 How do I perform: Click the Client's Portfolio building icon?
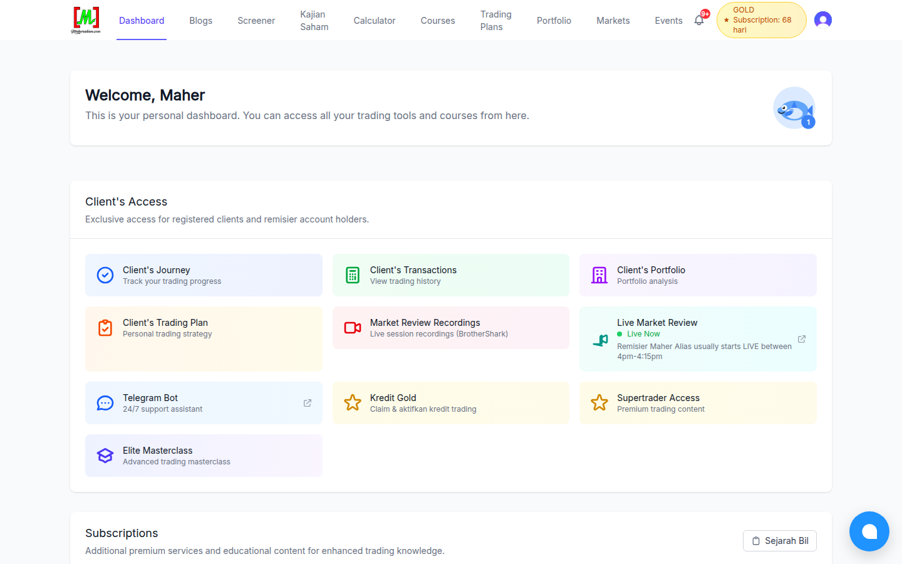pyautogui.click(x=599, y=275)
